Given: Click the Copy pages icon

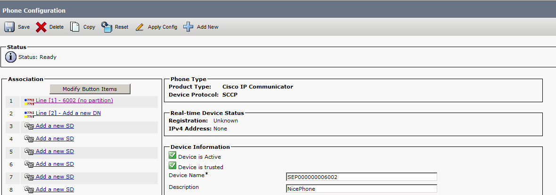Looking at the screenshot, I should 74,27.
